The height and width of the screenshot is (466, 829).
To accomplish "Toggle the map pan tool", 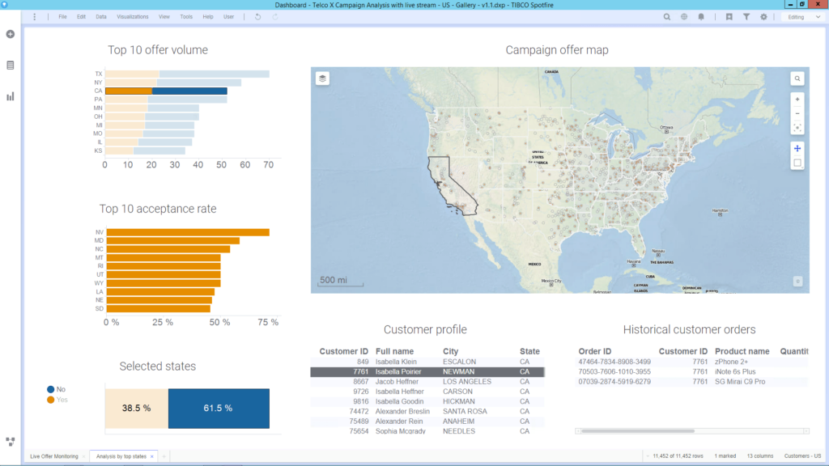I will tap(797, 149).
